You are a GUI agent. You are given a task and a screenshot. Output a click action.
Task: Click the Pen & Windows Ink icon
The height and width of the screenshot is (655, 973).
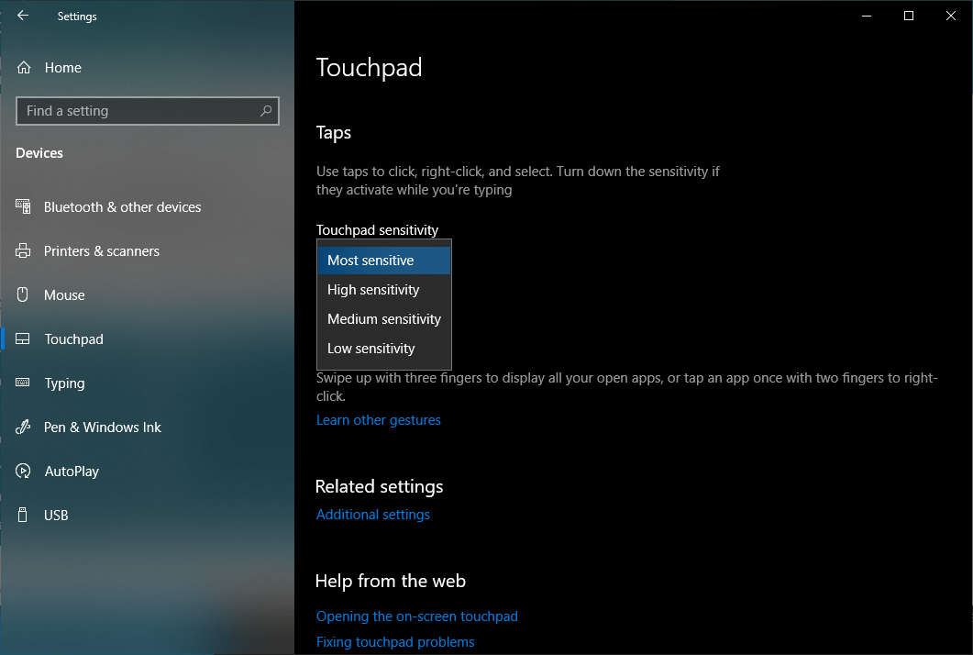(x=24, y=427)
